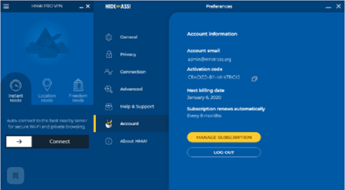
Task: Copy the activation code
Action: 254,78
